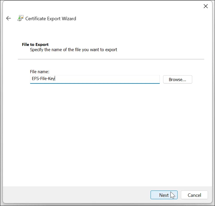Click the 'File name:' label
The height and width of the screenshot is (206, 215).
[x=40, y=72]
